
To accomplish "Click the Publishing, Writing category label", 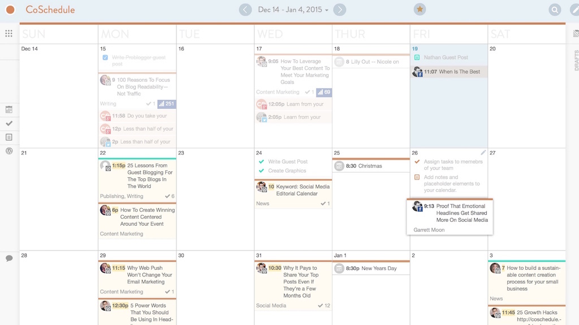I will (x=122, y=196).
